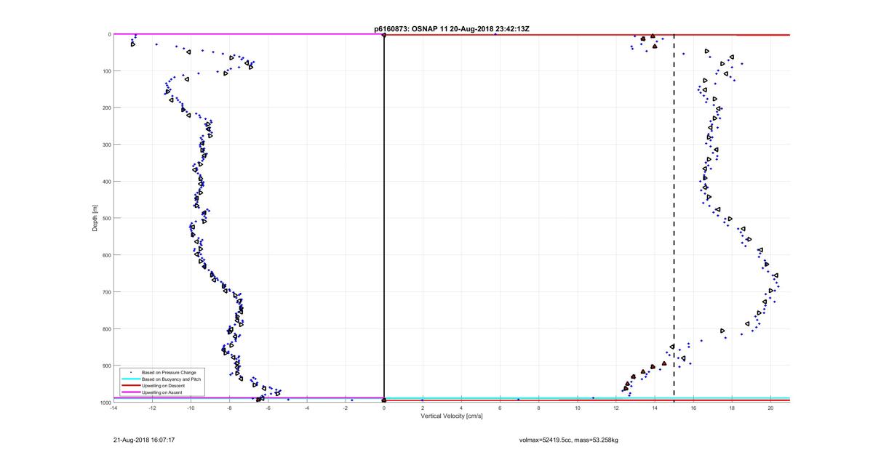Click the magenta line sample in the legend

pyautogui.click(x=131, y=392)
